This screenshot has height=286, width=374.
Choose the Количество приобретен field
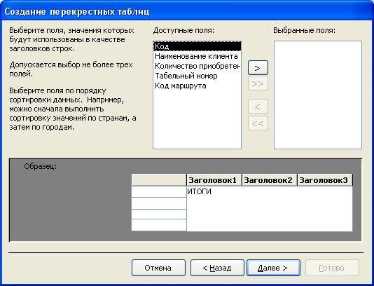(197, 66)
